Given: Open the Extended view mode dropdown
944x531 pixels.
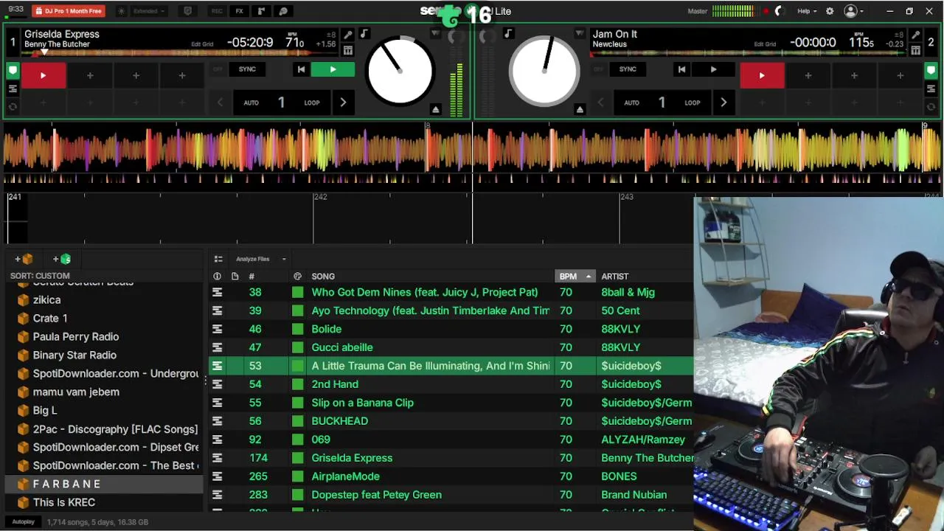Looking at the screenshot, I should (x=148, y=11).
